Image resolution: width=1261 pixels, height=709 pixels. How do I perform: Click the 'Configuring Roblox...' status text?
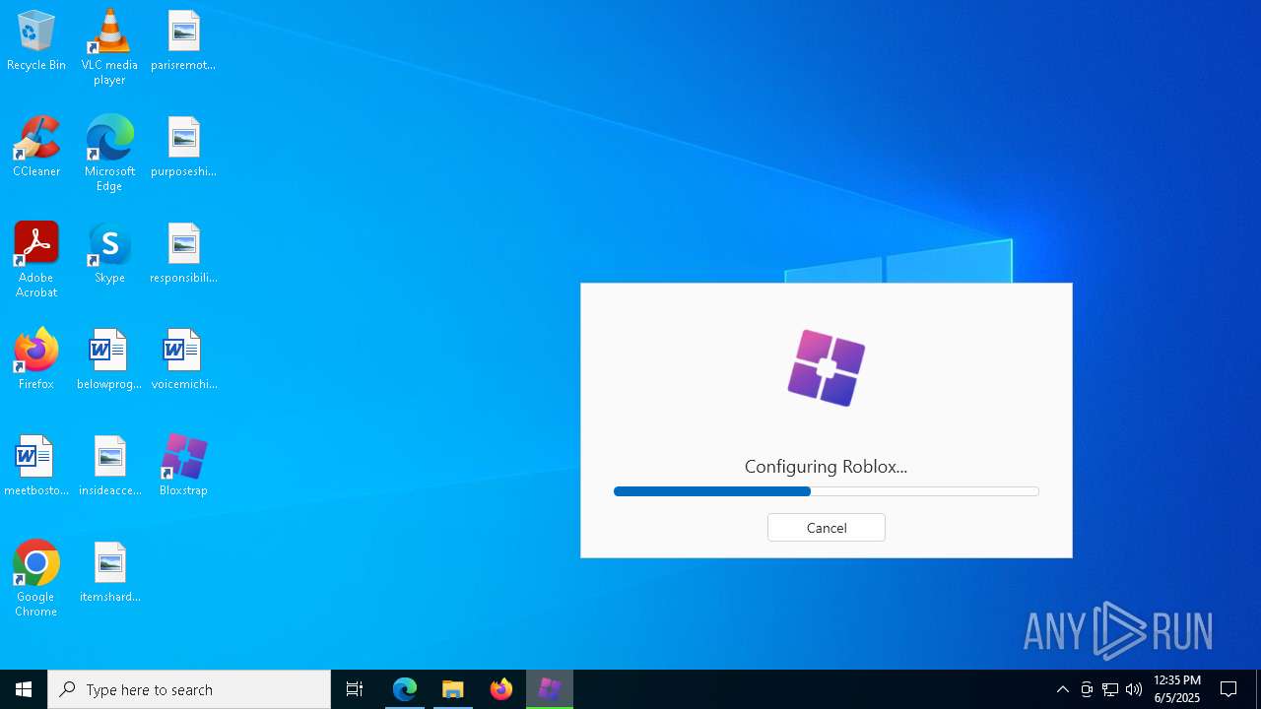[826, 467]
